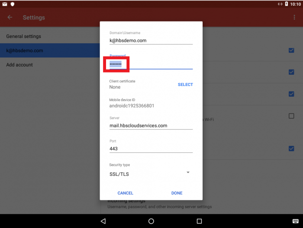
Task: Click the clock showing 10:10
Action: tap(296, 4)
